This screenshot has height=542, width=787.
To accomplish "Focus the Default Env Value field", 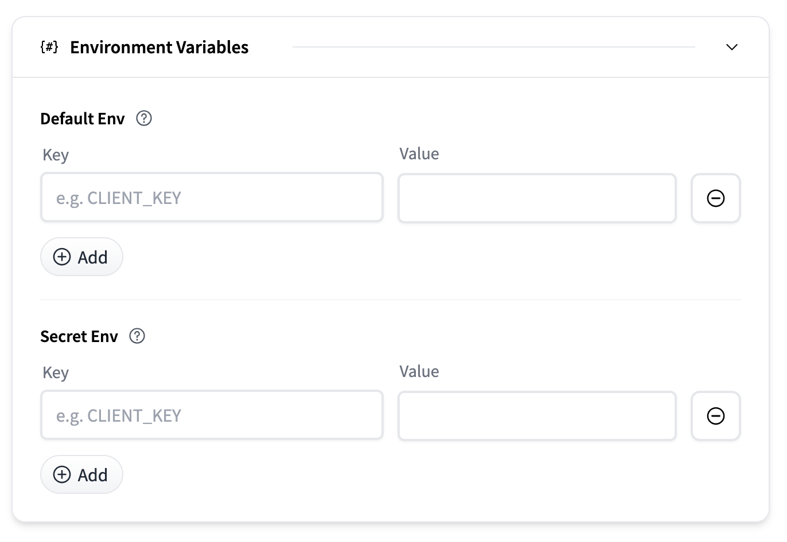I will tap(537, 198).
